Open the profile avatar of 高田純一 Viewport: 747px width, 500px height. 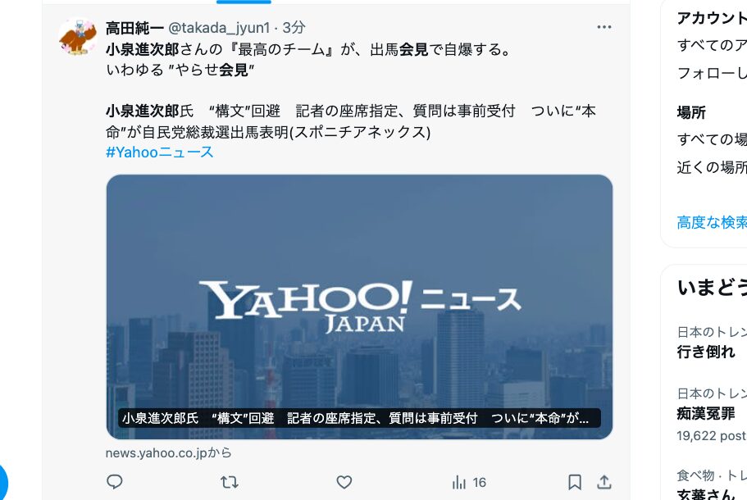[78, 37]
